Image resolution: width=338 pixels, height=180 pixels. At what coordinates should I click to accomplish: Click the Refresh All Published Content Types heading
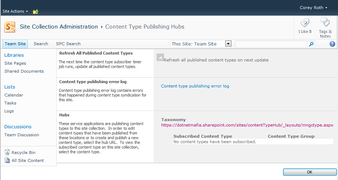tap(96, 53)
